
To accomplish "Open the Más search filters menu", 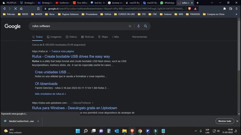I will pyautogui.click(x=116, y=37).
